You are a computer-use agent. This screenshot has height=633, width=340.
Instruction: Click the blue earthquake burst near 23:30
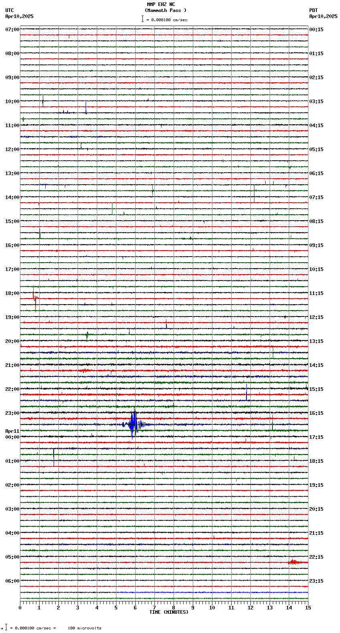click(134, 424)
